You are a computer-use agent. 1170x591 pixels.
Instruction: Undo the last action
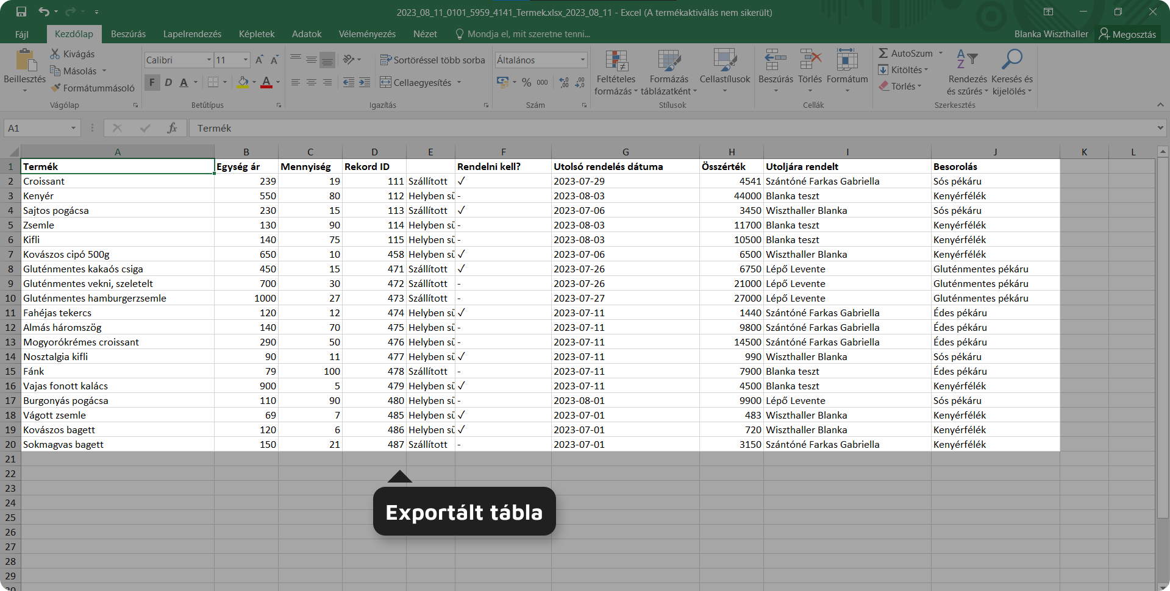point(43,12)
